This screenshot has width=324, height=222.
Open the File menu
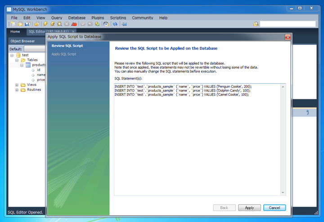[x=14, y=18]
